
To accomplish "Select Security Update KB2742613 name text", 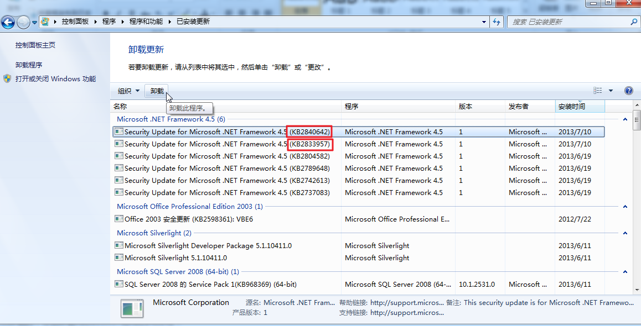I will pyautogui.click(x=227, y=181).
